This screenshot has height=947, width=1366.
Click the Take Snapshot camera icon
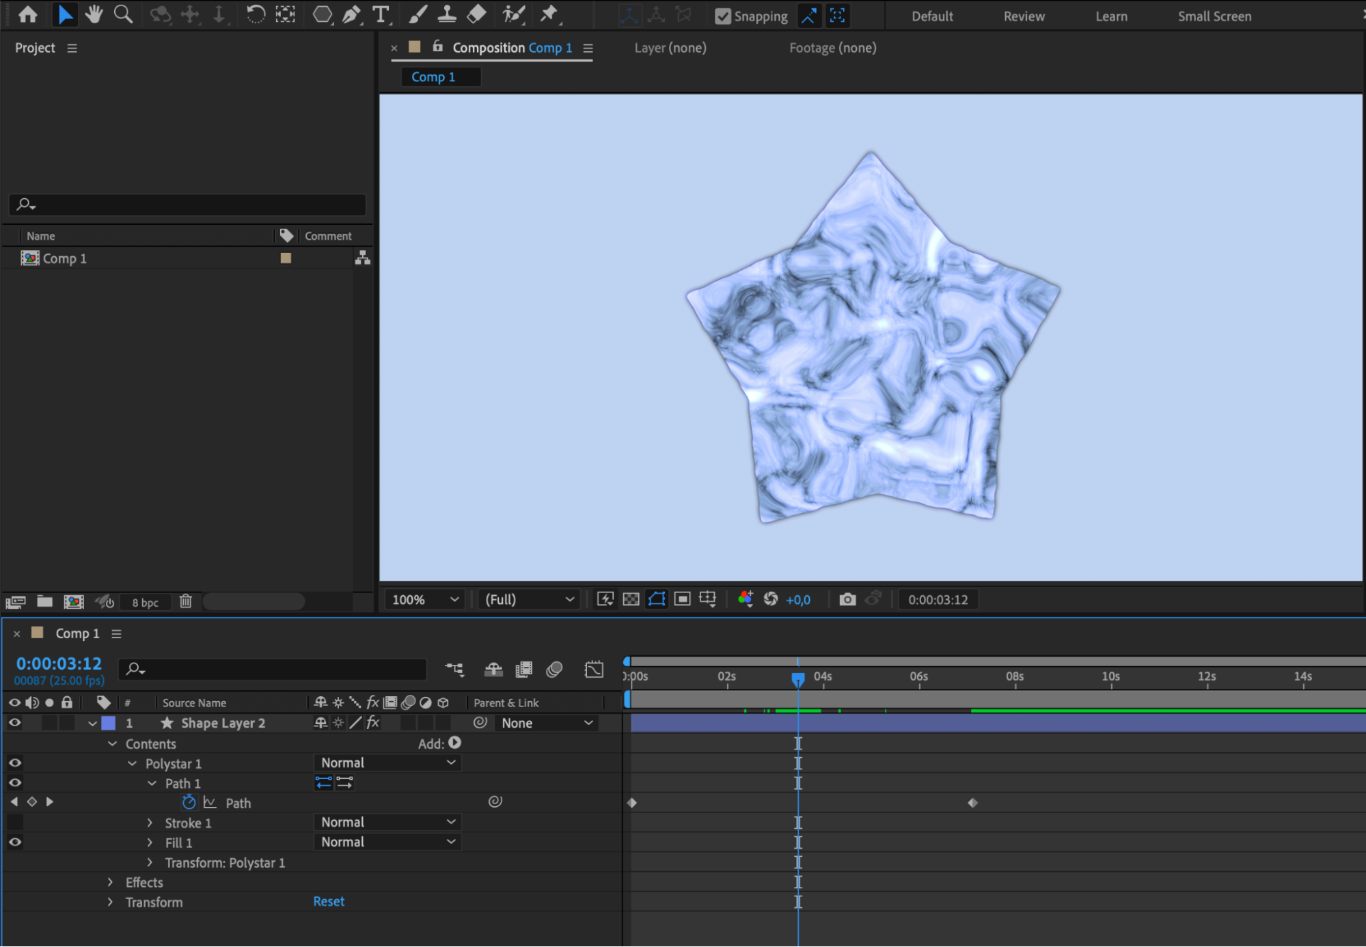pos(847,599)
